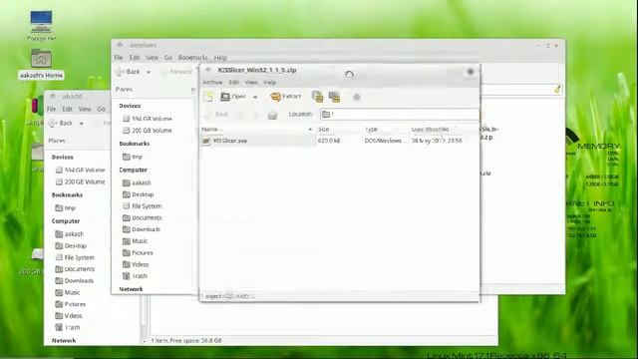Click Back button in the rear 'akash' window
The width and height of the screenshot is (638, 359).
pos(61,123)
